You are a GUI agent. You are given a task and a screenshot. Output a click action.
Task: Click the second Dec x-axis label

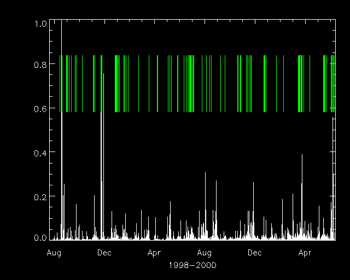255,253
